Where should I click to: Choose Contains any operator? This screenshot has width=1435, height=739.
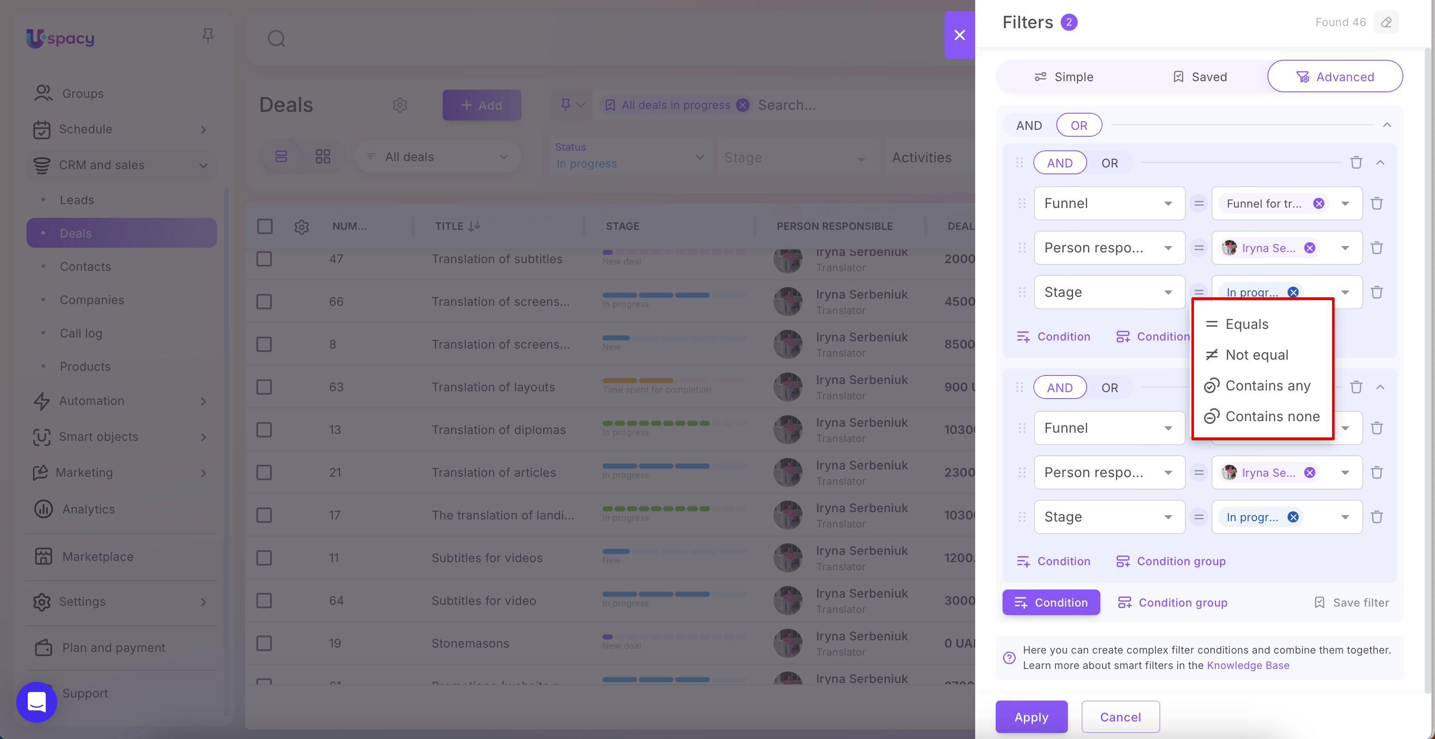(x=1267, y=385)
